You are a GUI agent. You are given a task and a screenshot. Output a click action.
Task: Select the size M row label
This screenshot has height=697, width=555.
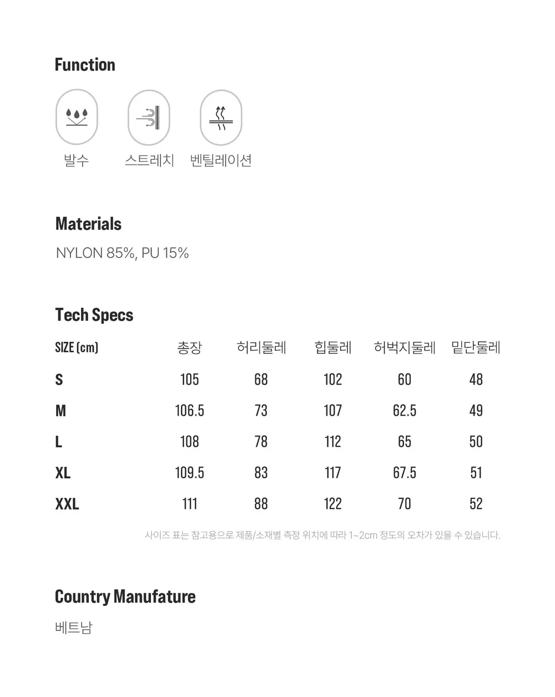pyautogui.click(x=60, y=411)
